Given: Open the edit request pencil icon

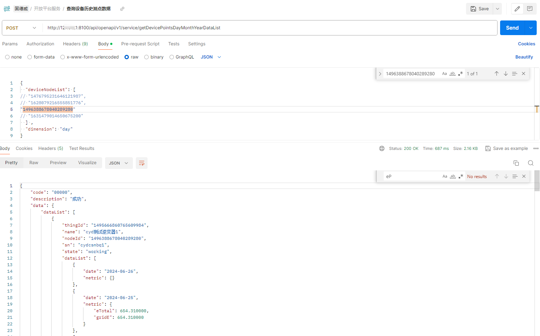Looking at the screenshot, I should (x=517, y=8).
